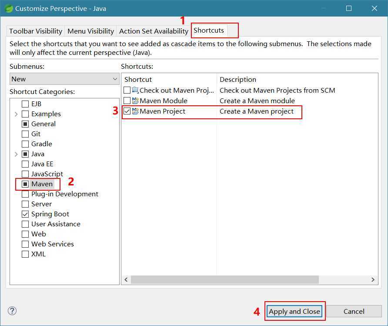Enable the Plug-in Development checkbox
The height and width of the screenshot is (326, 388).
[x=25, y=194]
